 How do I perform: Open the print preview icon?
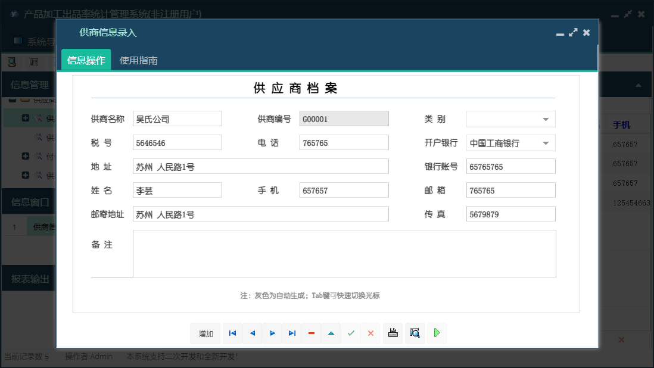(x=415, y=333)
